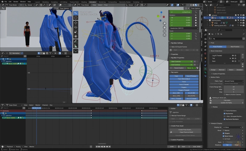Open the Render menu

[x=16, y=2]
